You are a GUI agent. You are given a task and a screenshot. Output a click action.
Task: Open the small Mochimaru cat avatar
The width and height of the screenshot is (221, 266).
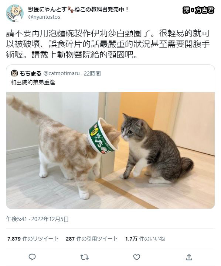pos(14,73)
